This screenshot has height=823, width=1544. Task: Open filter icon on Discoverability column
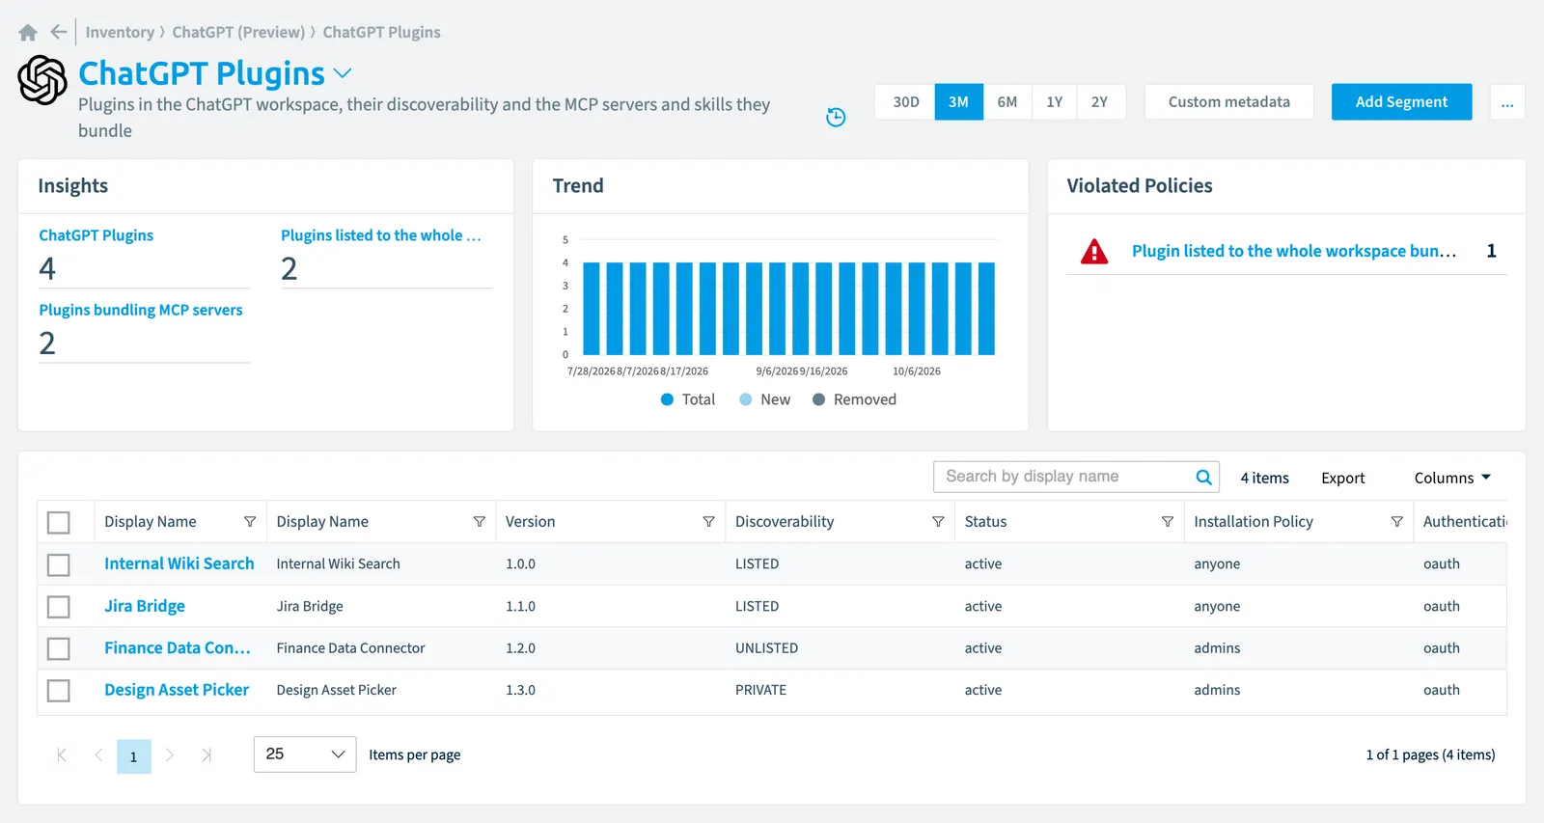[x=938, y=521]
